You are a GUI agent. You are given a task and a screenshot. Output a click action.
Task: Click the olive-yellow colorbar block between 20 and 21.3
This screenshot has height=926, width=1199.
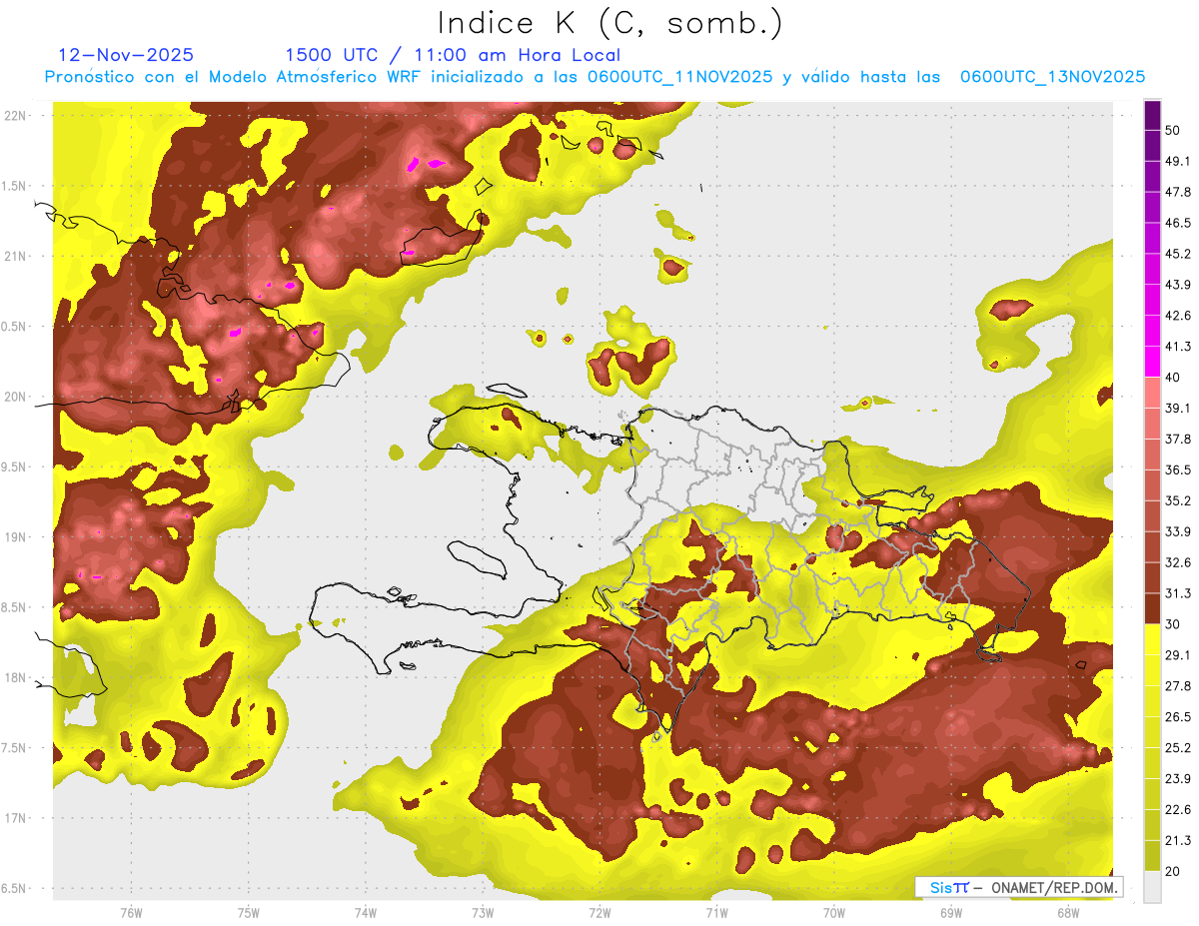pyautogui.click(x=1152, y=855)
